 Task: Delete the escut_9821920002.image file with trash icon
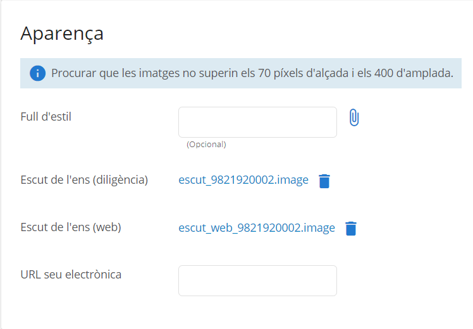[324, 181]
